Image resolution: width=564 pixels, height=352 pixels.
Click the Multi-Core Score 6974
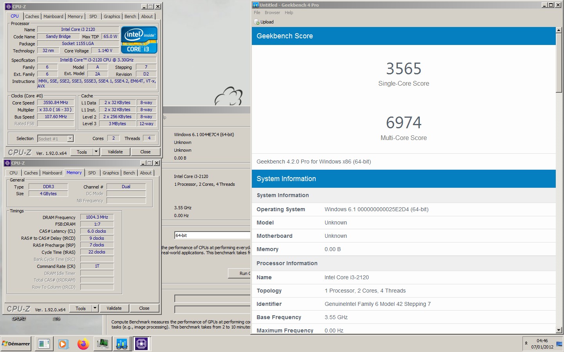pyautogui.click(x=404, y=123)
